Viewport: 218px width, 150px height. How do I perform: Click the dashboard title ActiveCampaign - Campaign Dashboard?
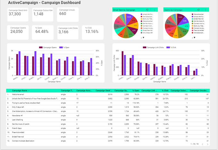tap(44, 3)
